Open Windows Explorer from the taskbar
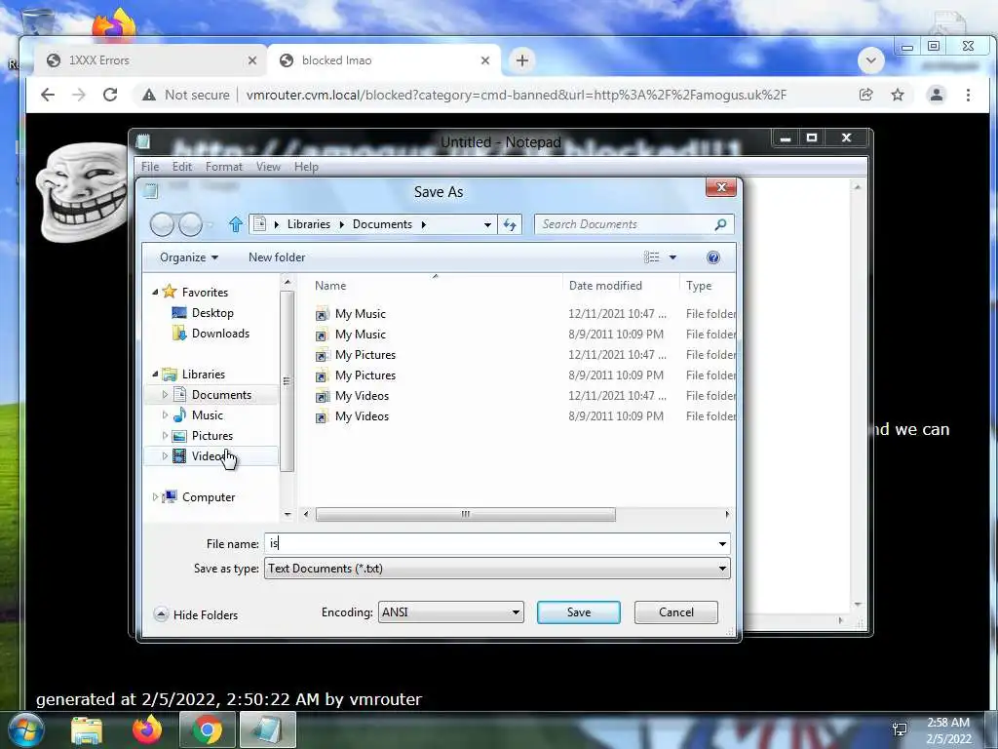The width and height of the screenshot is (998, 749). click(x=87, y=730)
